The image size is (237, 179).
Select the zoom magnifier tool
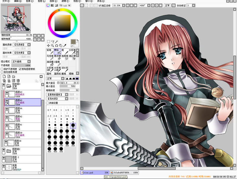(x=52, y=46)
